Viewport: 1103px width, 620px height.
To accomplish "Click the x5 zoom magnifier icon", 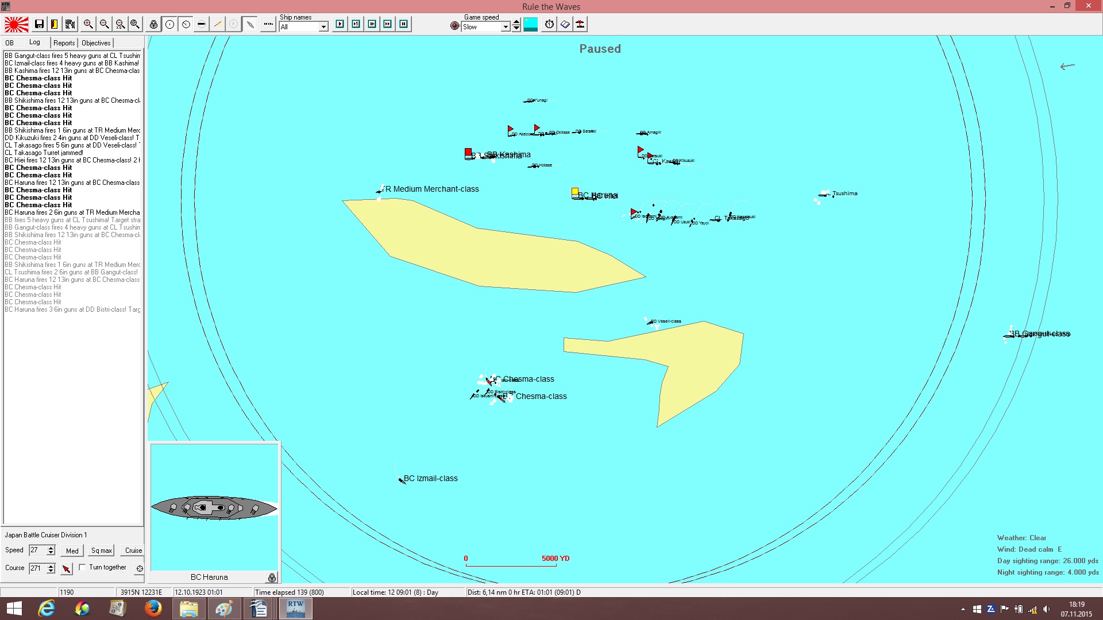I will (119, 24).
